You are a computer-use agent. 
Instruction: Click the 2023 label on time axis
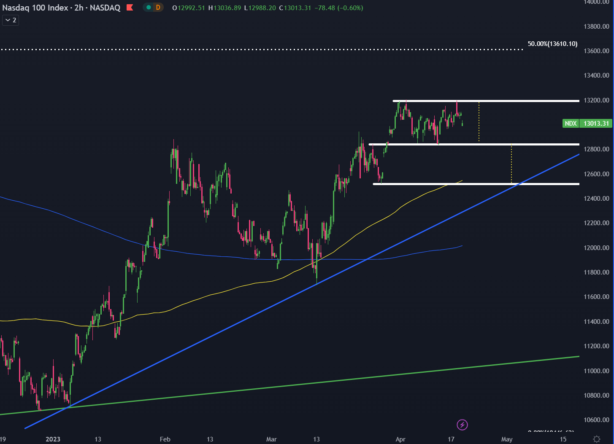(53, 439)
